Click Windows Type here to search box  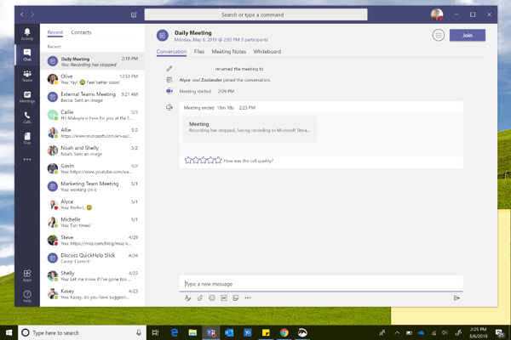coord(82,332)
